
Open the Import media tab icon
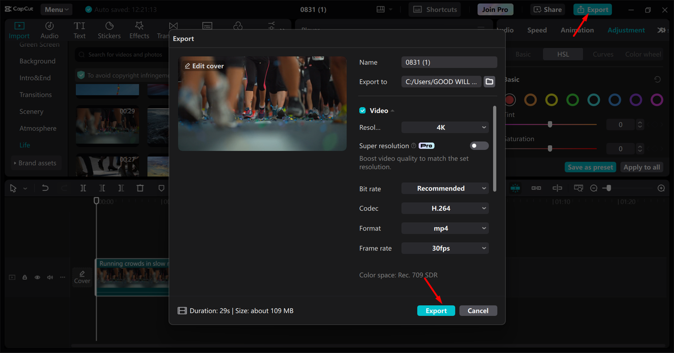(x=19, y=25)
